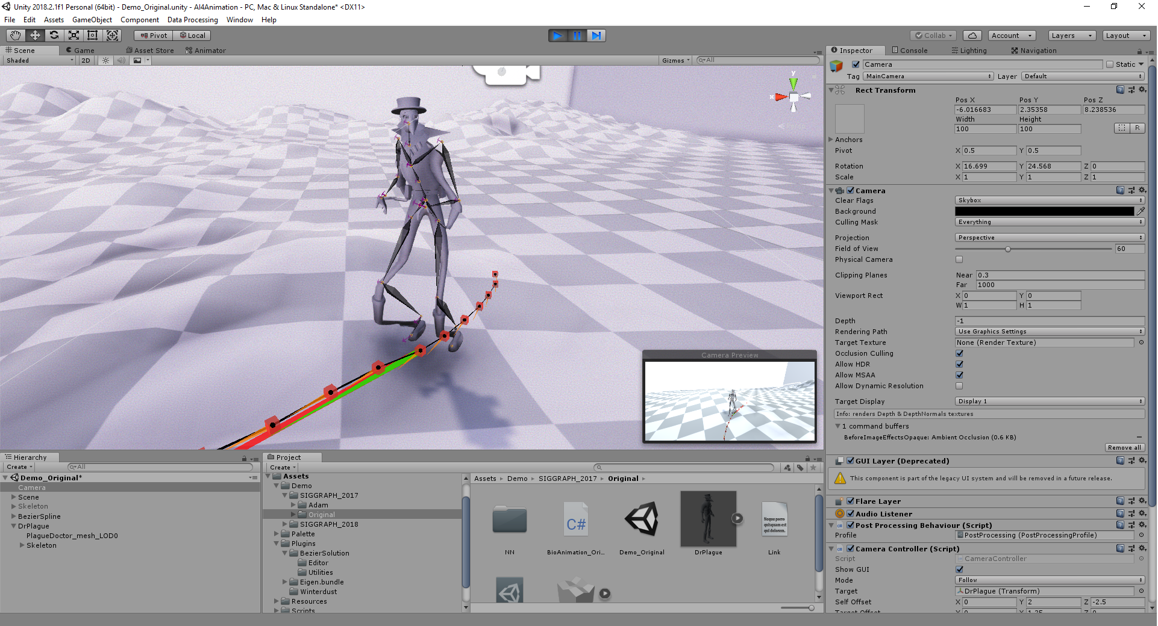The height and width of the screenshot is (626, 1158).
Task: Open the Camera component settings gear
Action: (1142, 190)
